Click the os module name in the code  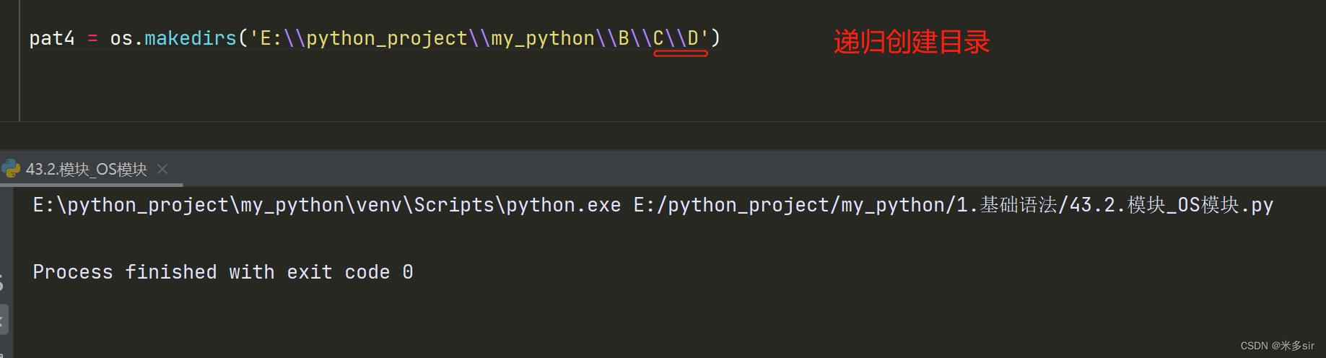(x=121, y=38)
